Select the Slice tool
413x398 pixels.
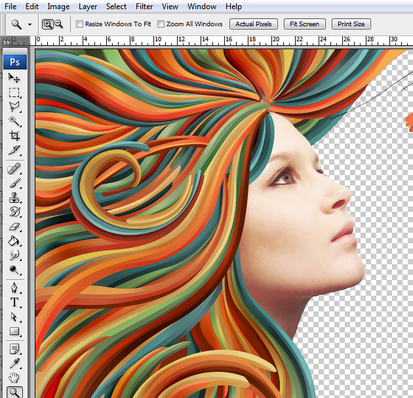14,150
